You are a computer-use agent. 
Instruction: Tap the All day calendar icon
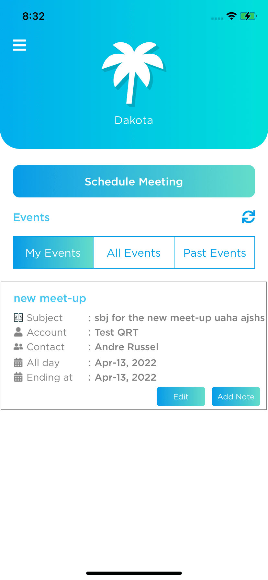(18, 362)
